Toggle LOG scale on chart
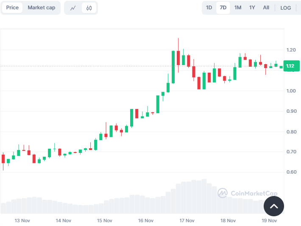Viewport: 301px width, 226px height. click(x=285, y=8)
